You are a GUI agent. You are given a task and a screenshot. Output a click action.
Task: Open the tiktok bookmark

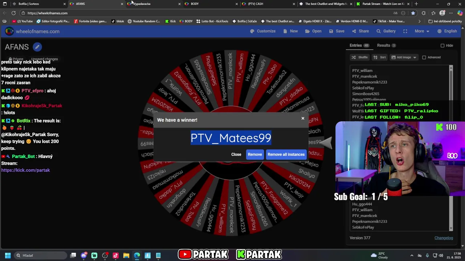(x=118, y=21)
